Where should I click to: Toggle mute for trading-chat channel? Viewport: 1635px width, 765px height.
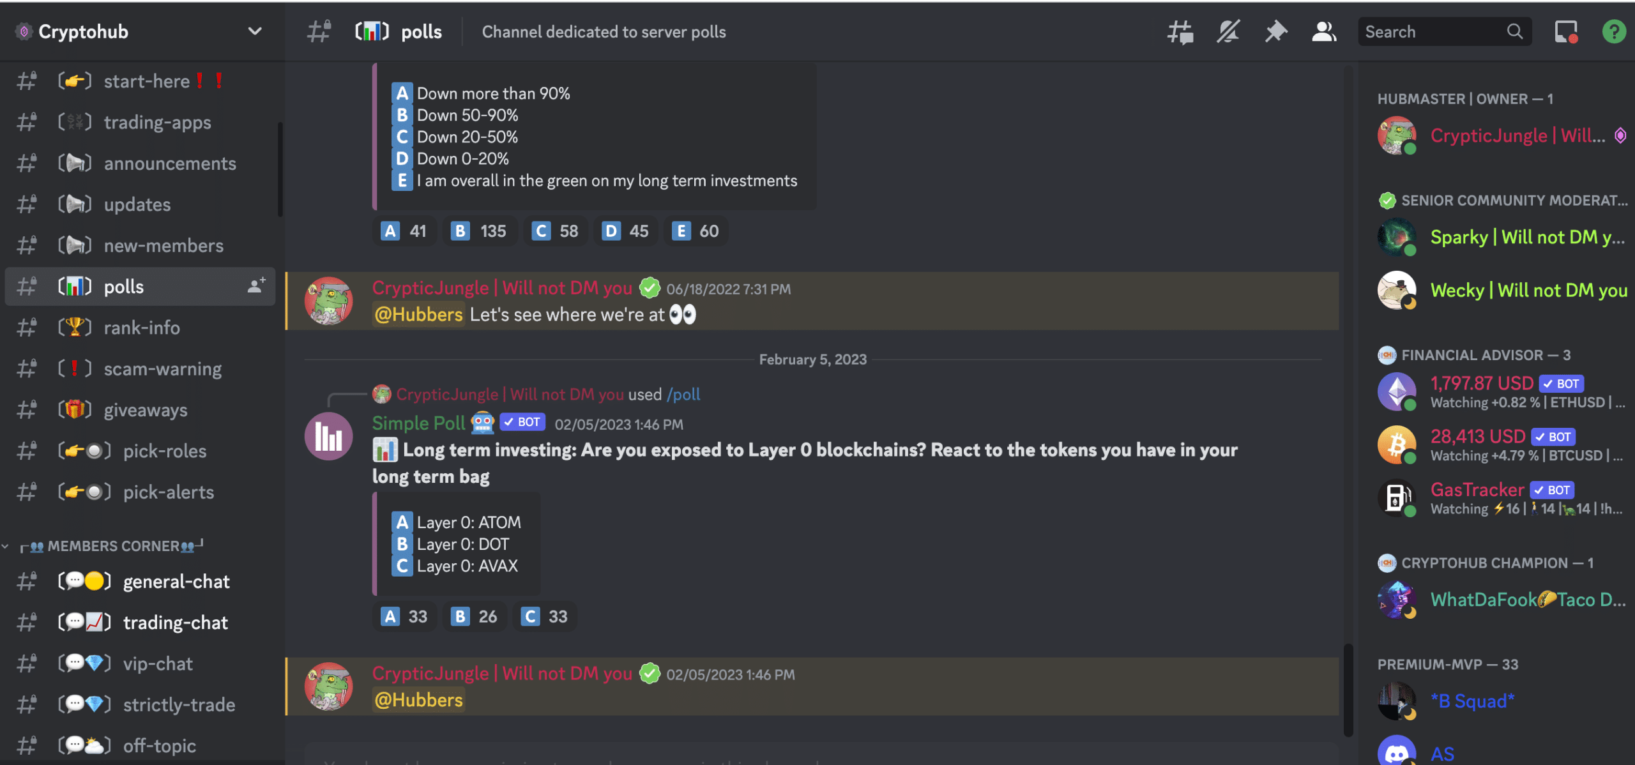pyautogui.click(x=174, y=621)
